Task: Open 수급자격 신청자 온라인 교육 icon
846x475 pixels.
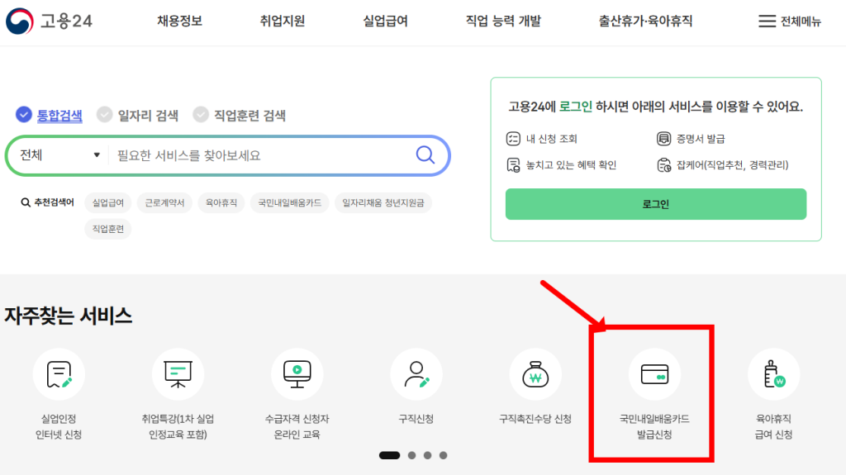Action: (x=297, y=375)
